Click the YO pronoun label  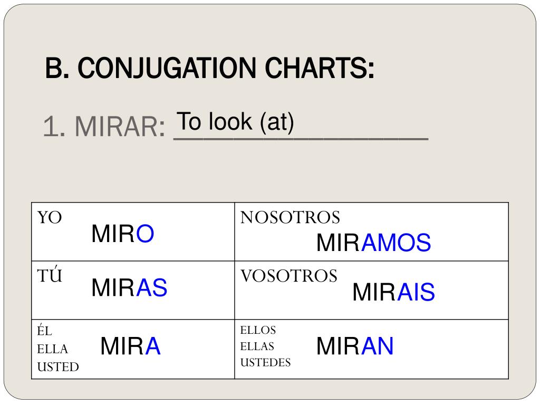point(50,218)
